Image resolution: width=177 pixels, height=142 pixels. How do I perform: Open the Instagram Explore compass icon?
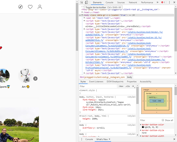click(20, 7)
